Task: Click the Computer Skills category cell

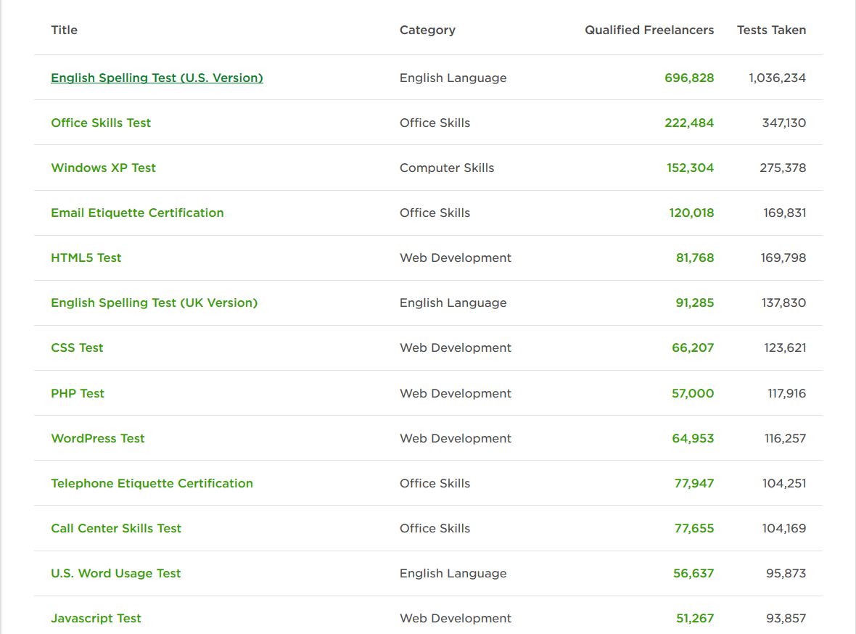Action: click(x=447, y=168)
